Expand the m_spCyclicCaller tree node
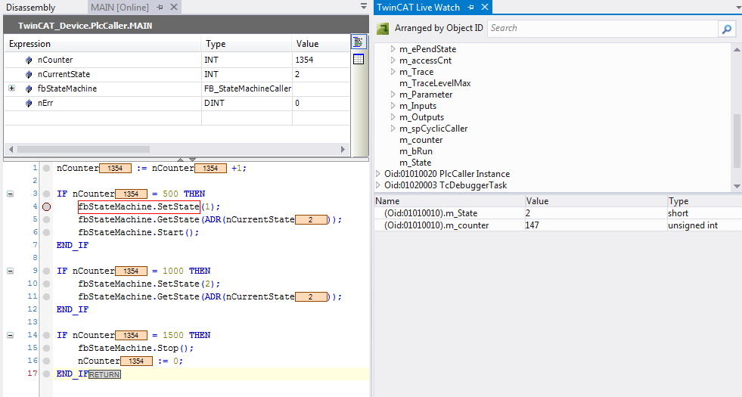This screenshot has width=742, height=397. 393,129
